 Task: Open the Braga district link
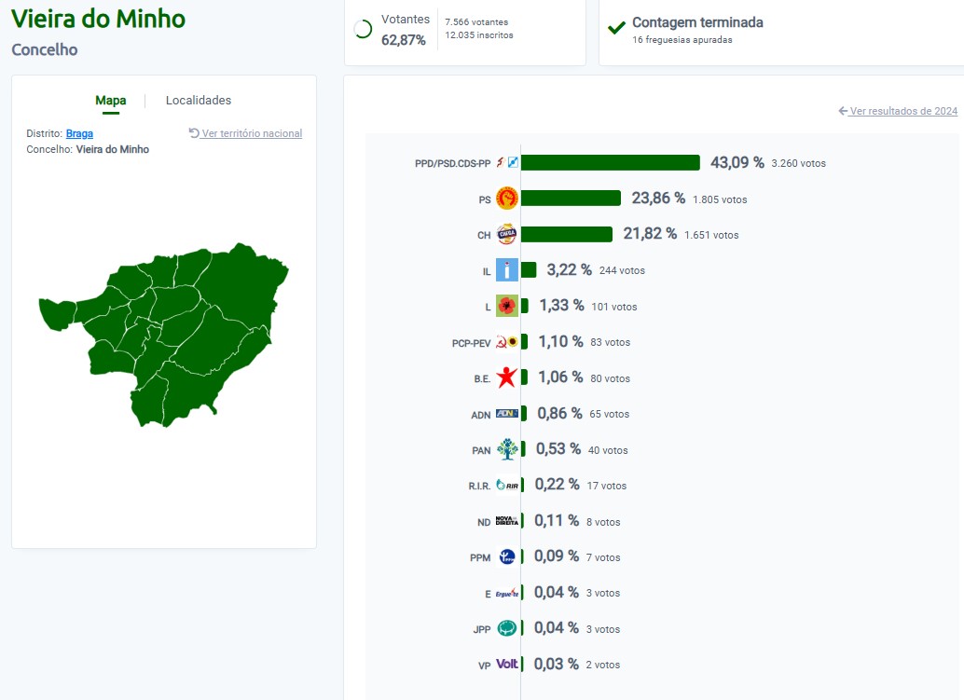[x=79, y=133]
